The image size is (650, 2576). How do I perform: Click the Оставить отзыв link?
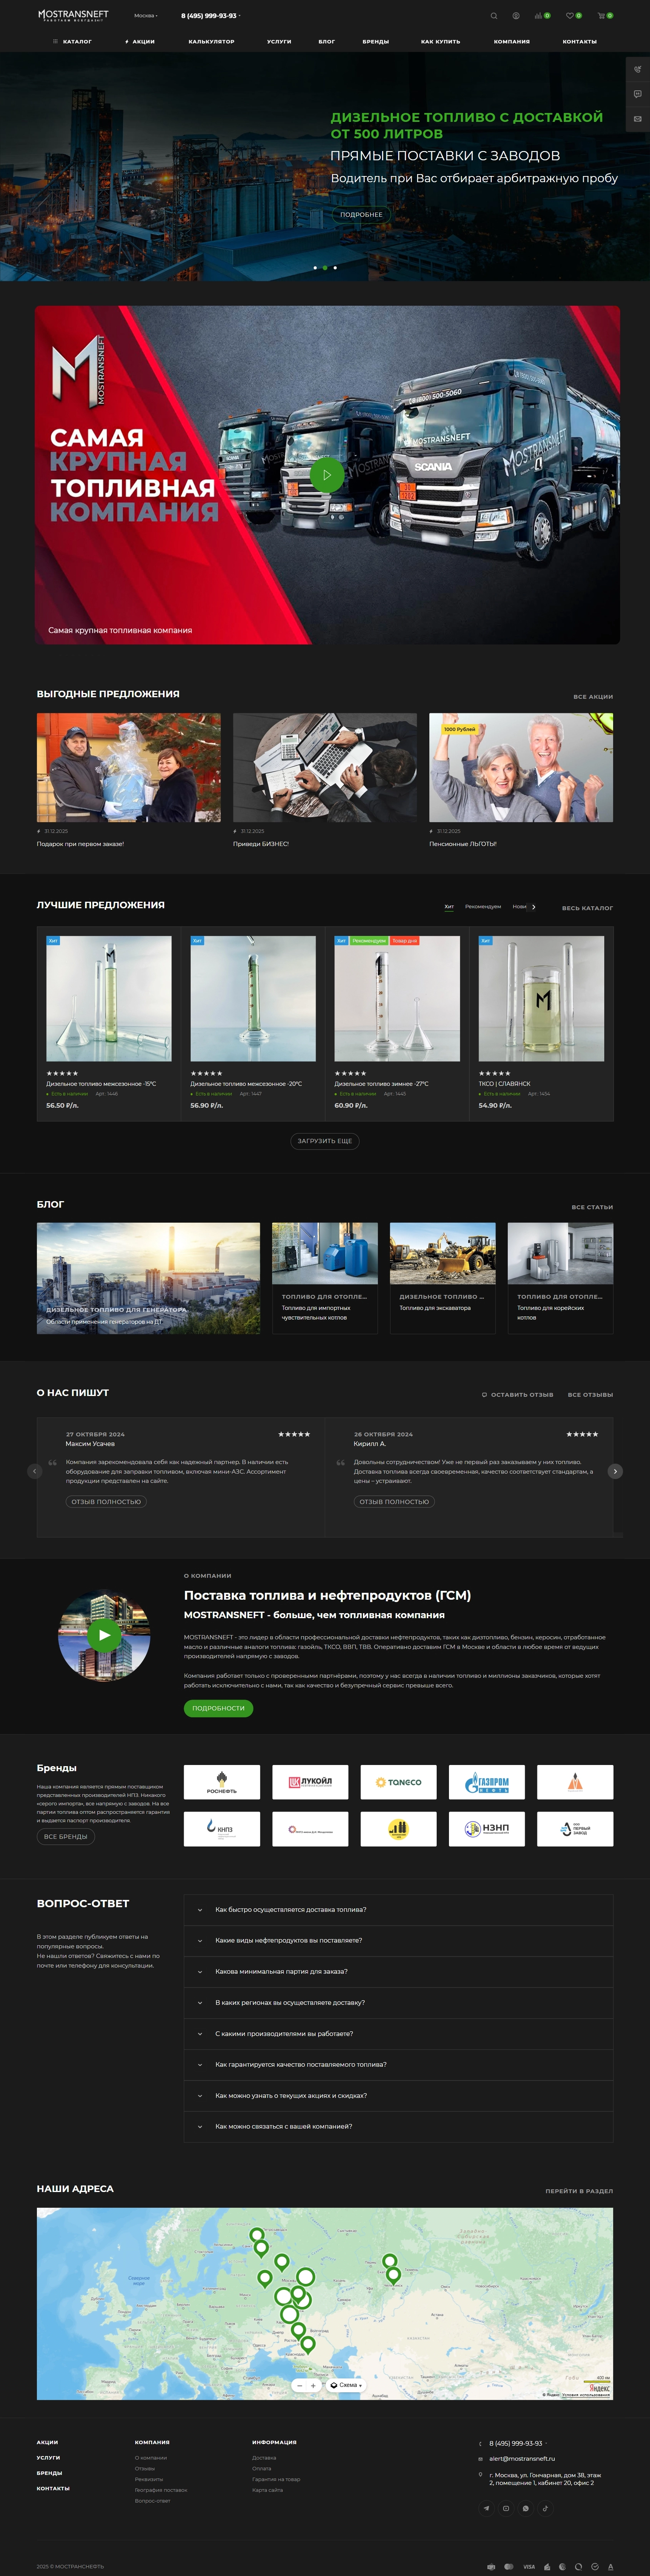[518, 1394]
